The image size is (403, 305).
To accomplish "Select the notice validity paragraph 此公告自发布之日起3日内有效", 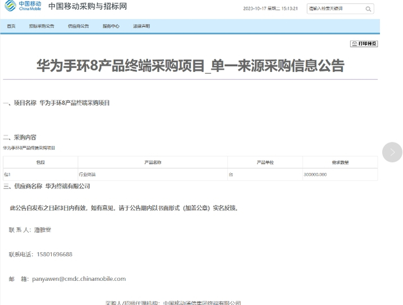I will click(125, 208).
